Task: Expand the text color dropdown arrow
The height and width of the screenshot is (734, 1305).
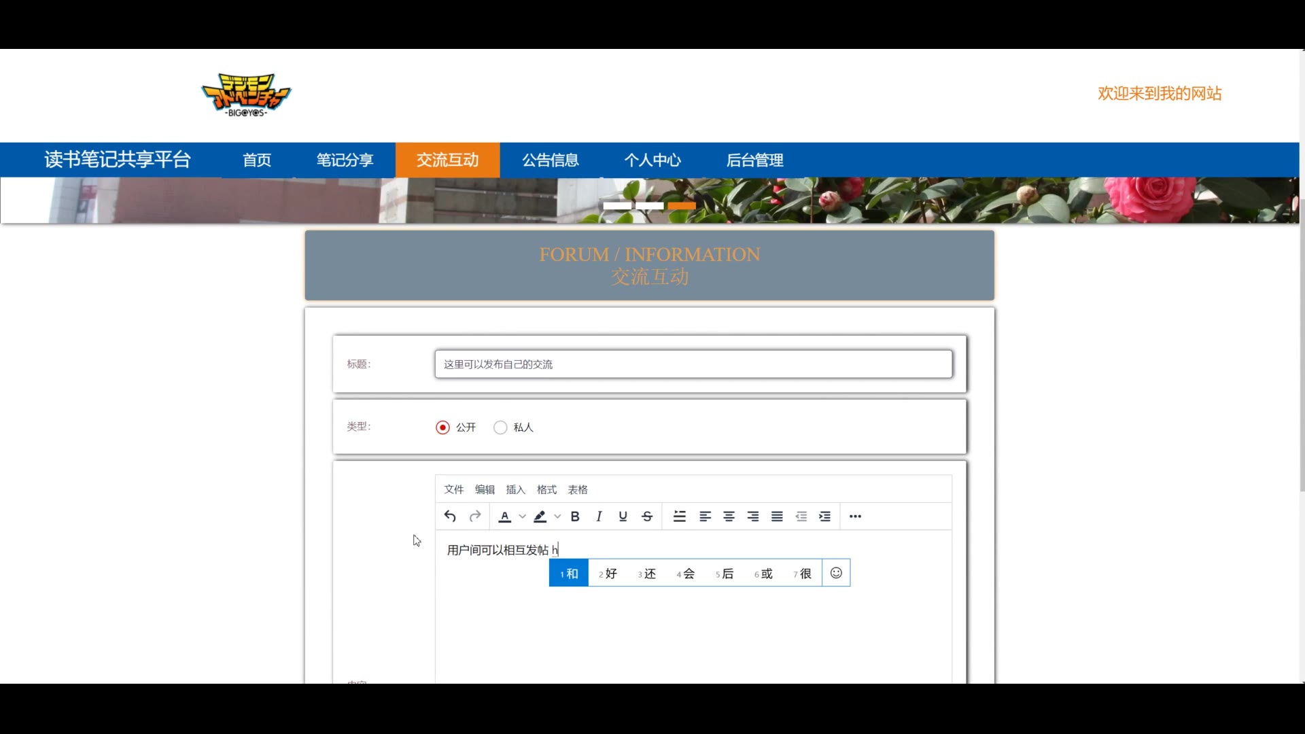Action: (522, 517)
